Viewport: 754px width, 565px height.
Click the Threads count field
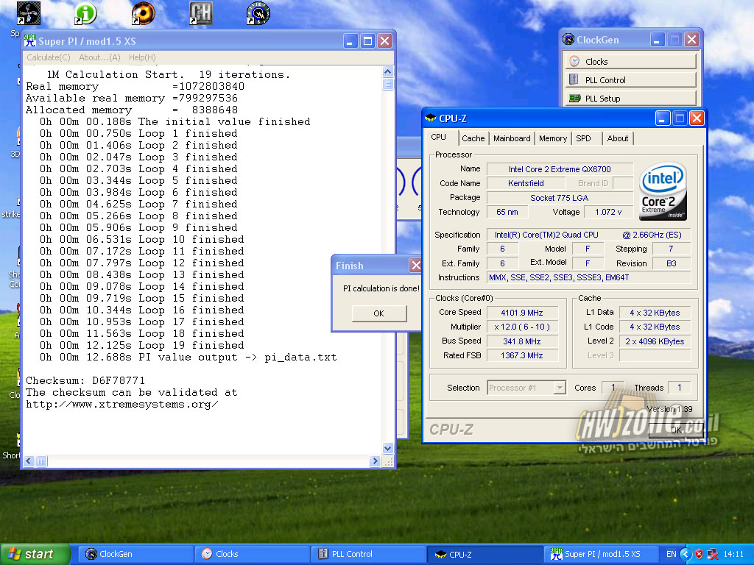tap(680, 387)
